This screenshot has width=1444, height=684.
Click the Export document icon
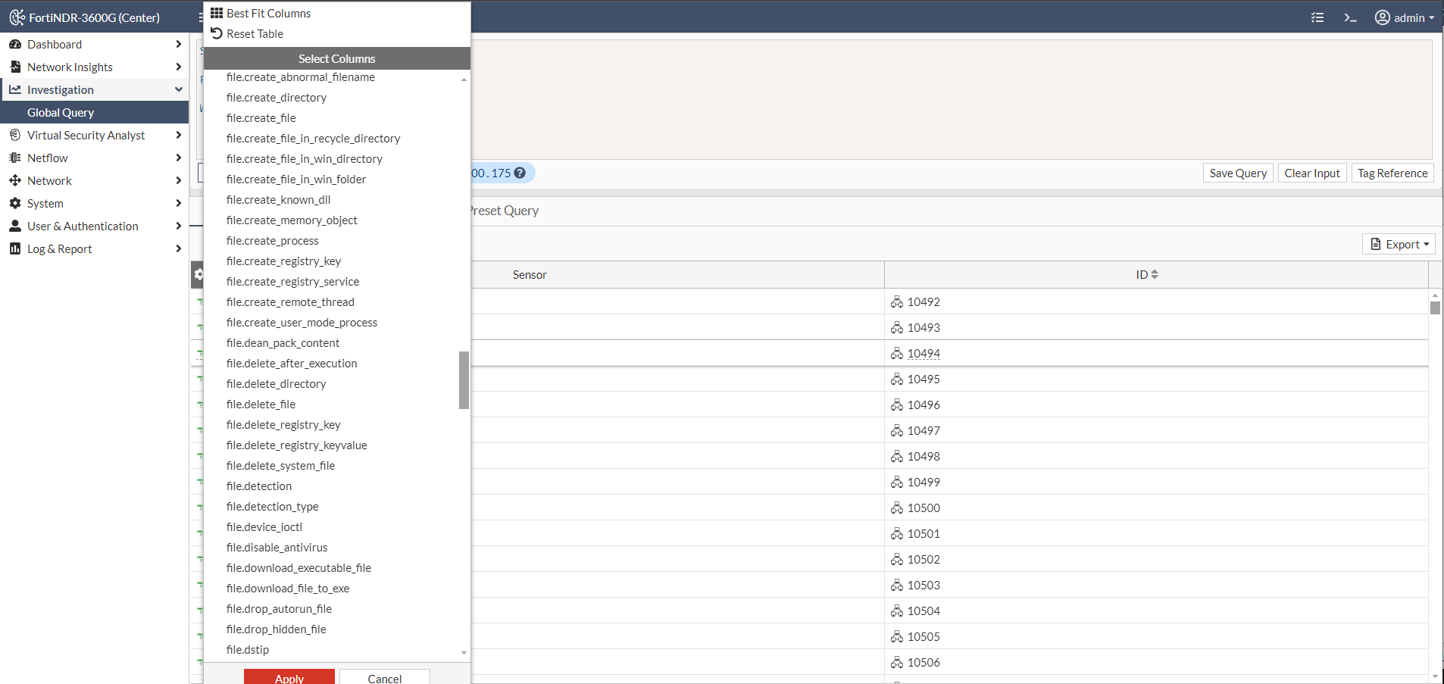coord(1376,244)
